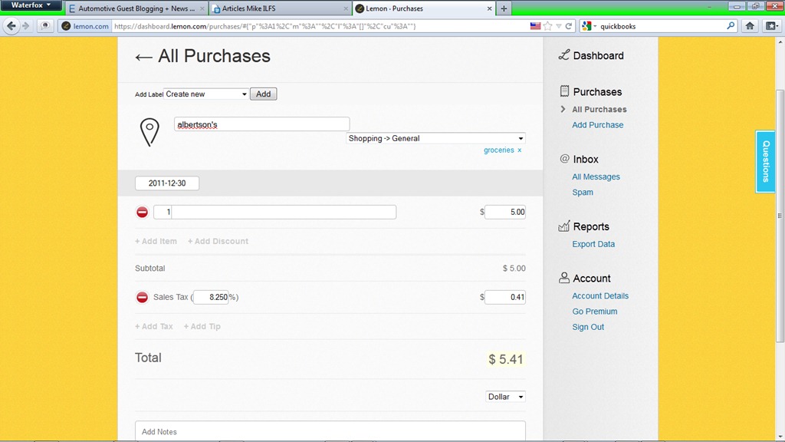Click the Purchases receipt icon
This screenshot has width=785, height=442.
click(x=564, y=91)
